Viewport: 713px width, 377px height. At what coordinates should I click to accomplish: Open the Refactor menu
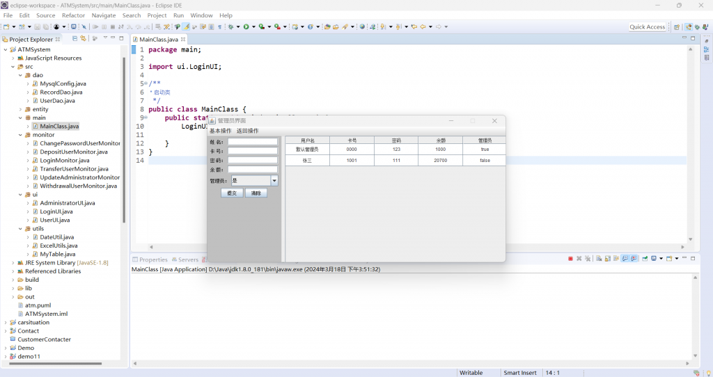73,15
